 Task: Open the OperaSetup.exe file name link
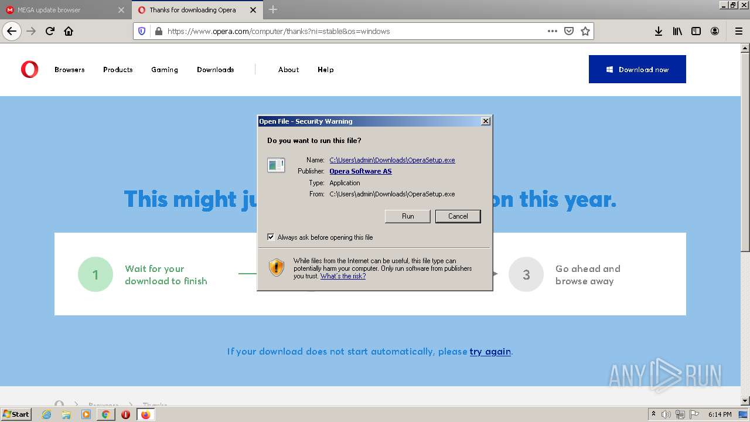click(392, 160)
